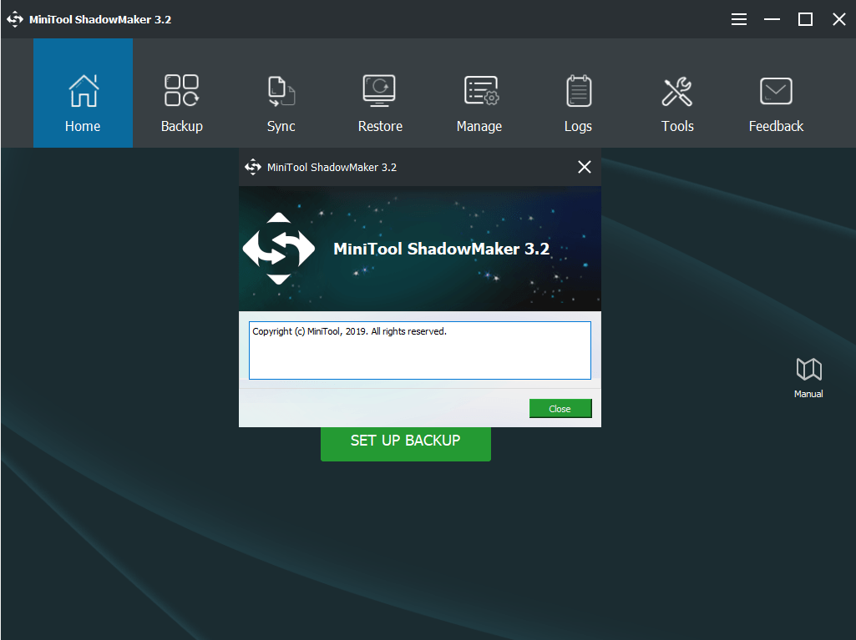Click the SET UP BACKUP button
Viewport: 856px width, 640px height.
406,444
